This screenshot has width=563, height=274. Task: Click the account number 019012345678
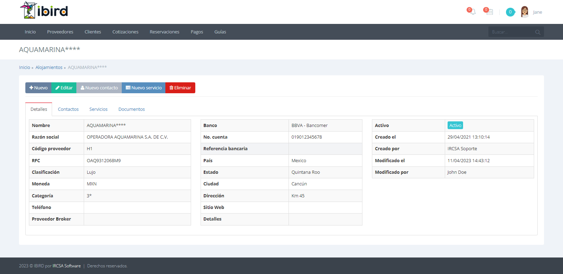[307, 137]
